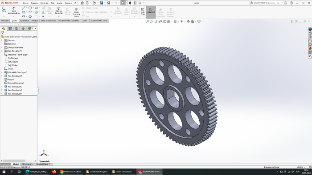Toggle Hide/Show Items eye icon
The height and width of the screenshot is (175, 312).
click(181, 21)
